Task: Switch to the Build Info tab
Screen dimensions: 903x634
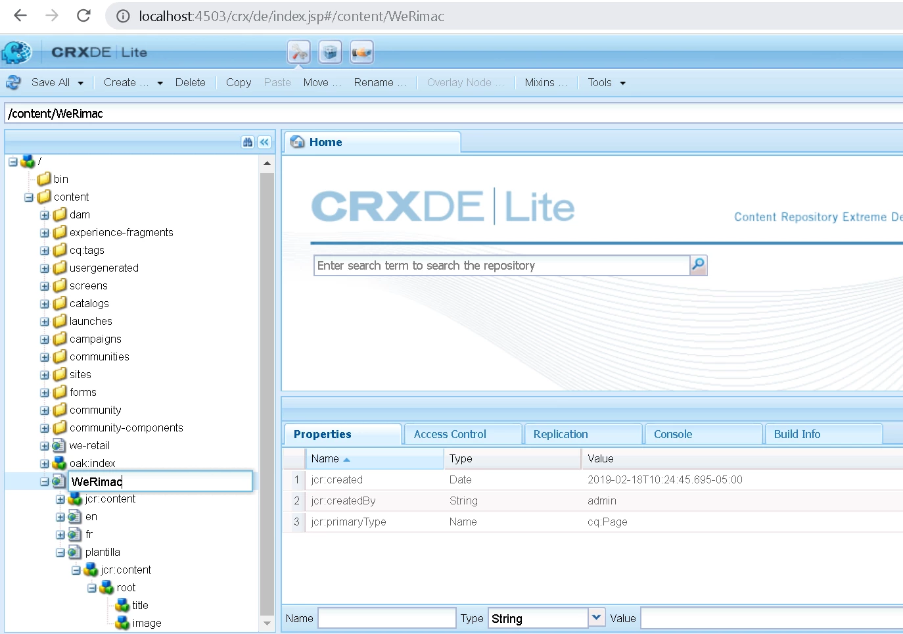Action: click(x=823, y=434)
